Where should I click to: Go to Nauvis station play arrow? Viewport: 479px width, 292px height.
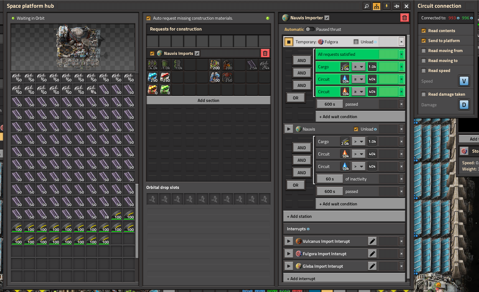[x=289, y=129]
